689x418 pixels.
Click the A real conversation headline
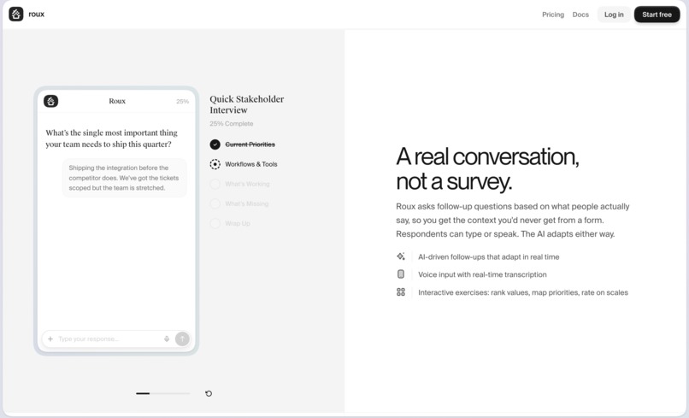click(487, 168)
